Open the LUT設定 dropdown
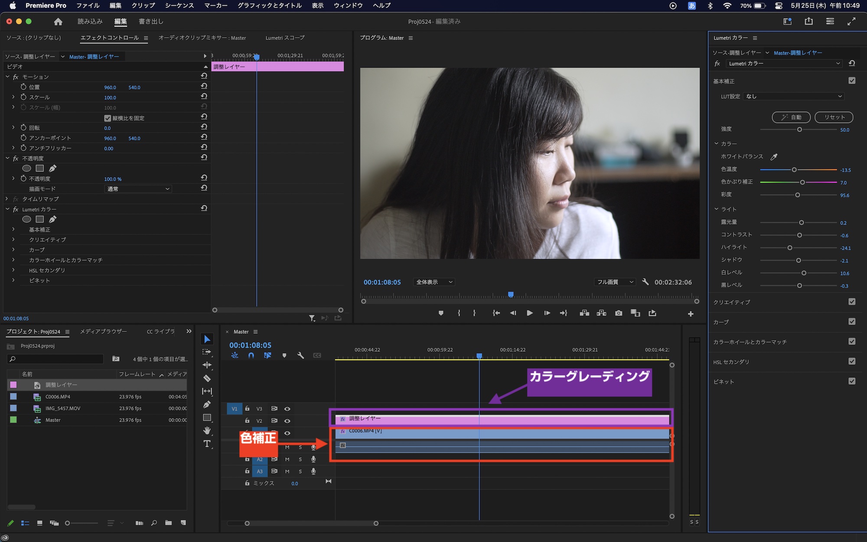The image size is (867, 542). tap(793, 97)
